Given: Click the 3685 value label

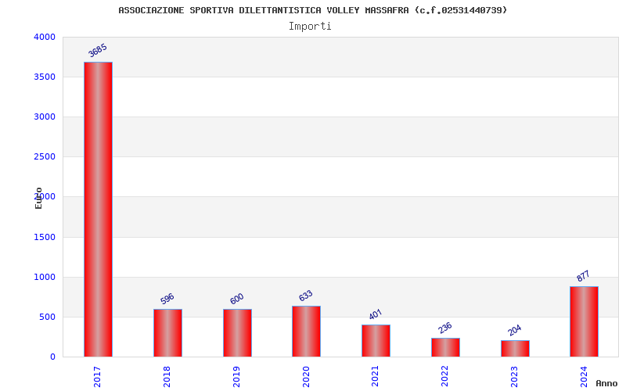Looking at the screenshot, I should click(x=98, y=50).
